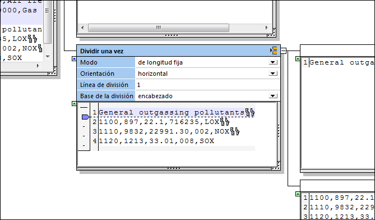Screen dimensions: 375x220
Task: Click the orange container icon in Dividir una vez header
Action: 274,51
